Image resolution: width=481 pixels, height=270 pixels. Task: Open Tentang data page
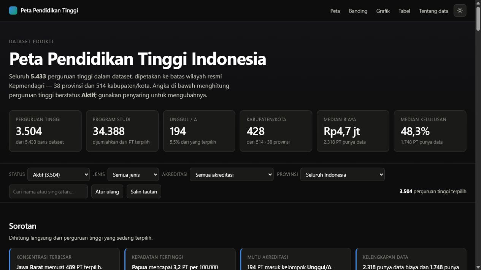click(x=433, y=11)
